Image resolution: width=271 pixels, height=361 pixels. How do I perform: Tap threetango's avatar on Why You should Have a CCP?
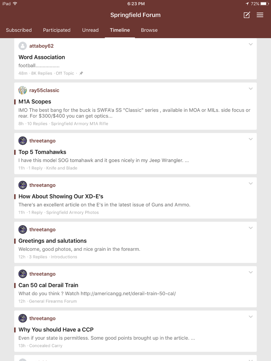(x=22, y=318)
